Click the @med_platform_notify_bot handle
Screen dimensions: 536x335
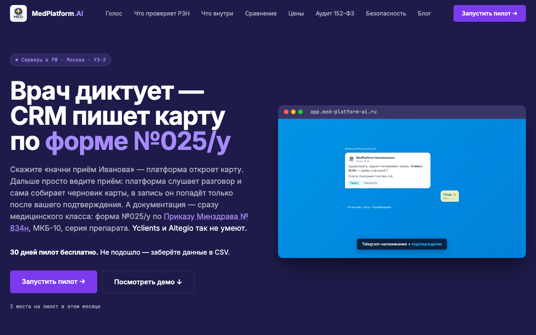tap(360, 149)
